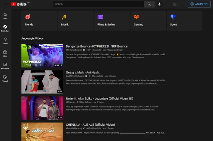This screenshot has height=141, width=213.
Task: Open Abos subscriptions in sidebar
Action: (5, 54)
